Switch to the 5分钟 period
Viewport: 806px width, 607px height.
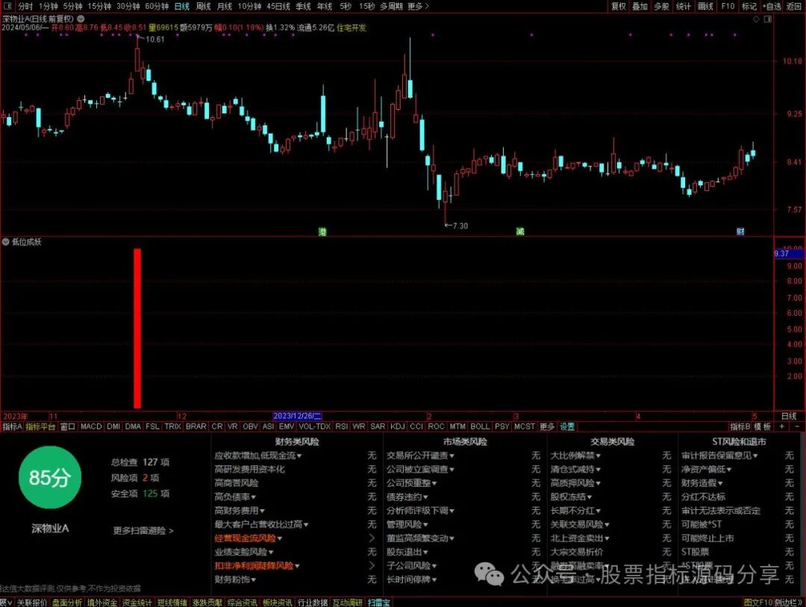point(72,6)
